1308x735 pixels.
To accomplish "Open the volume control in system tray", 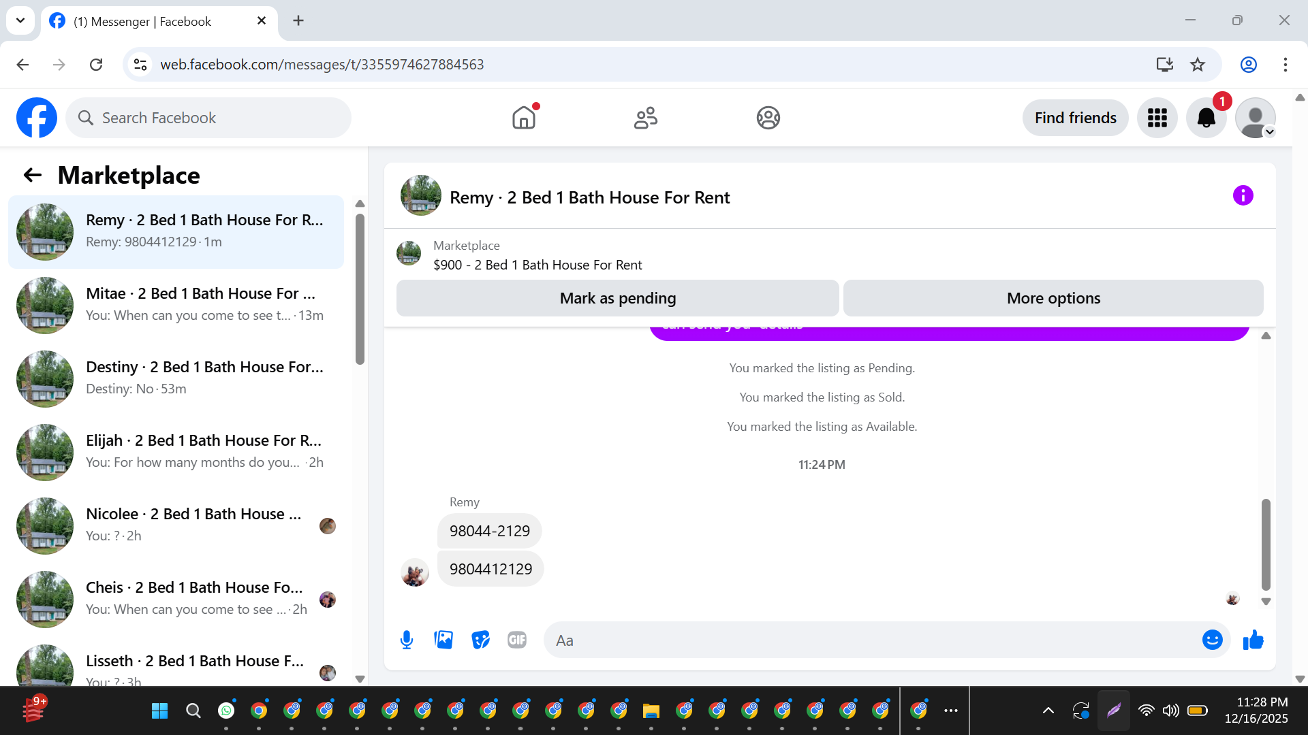I will (1171, 710).
